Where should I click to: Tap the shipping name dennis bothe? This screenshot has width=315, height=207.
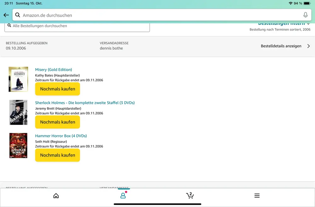(x=111, y=48)
